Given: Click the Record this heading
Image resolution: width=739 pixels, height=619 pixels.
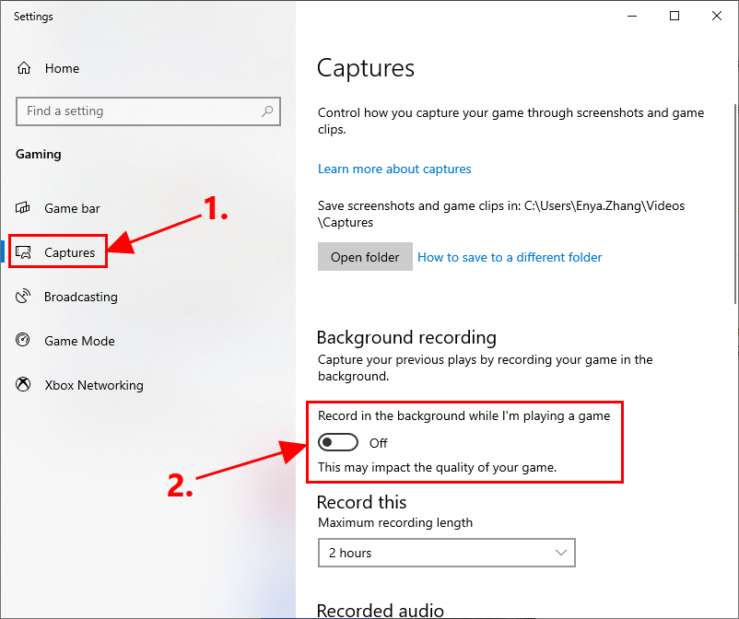Looking at the screenshot, I should [x=361, y=502].
